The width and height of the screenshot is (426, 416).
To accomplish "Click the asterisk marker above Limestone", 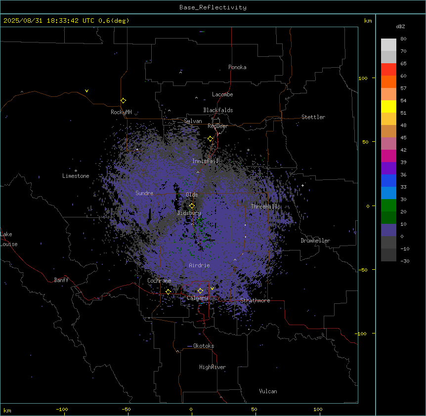I will [76, 171].
